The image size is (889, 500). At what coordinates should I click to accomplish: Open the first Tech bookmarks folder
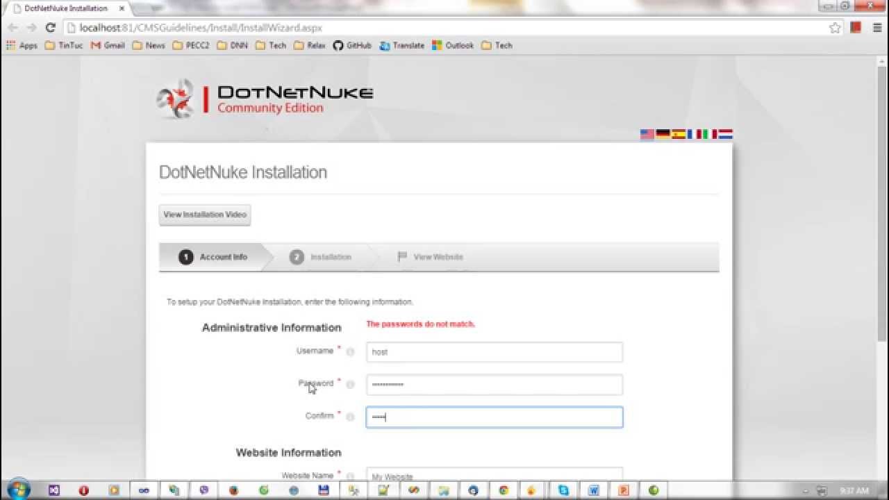click(x=271, y=45)
